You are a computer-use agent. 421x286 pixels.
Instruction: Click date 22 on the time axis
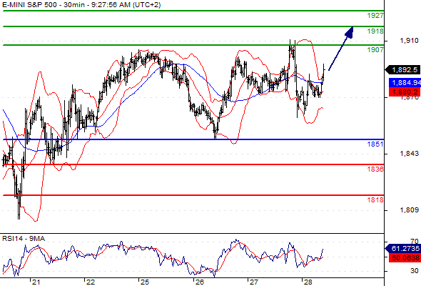[x=91, y=282]
